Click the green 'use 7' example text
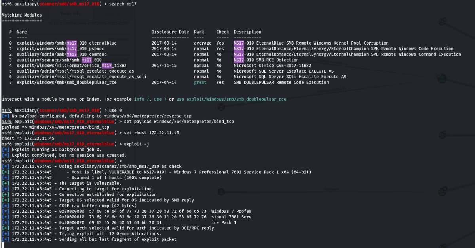 pyautogui.click(x=161, y=99)
